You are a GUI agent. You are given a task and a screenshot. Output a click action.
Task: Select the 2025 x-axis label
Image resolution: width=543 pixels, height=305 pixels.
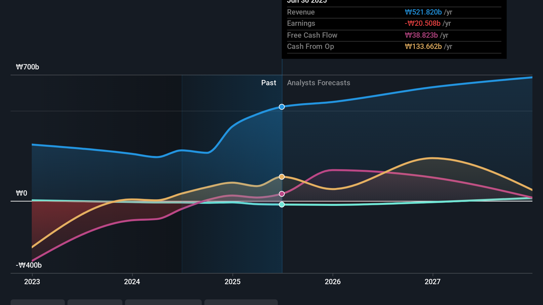pyautogui.click(x=232, y=282)
